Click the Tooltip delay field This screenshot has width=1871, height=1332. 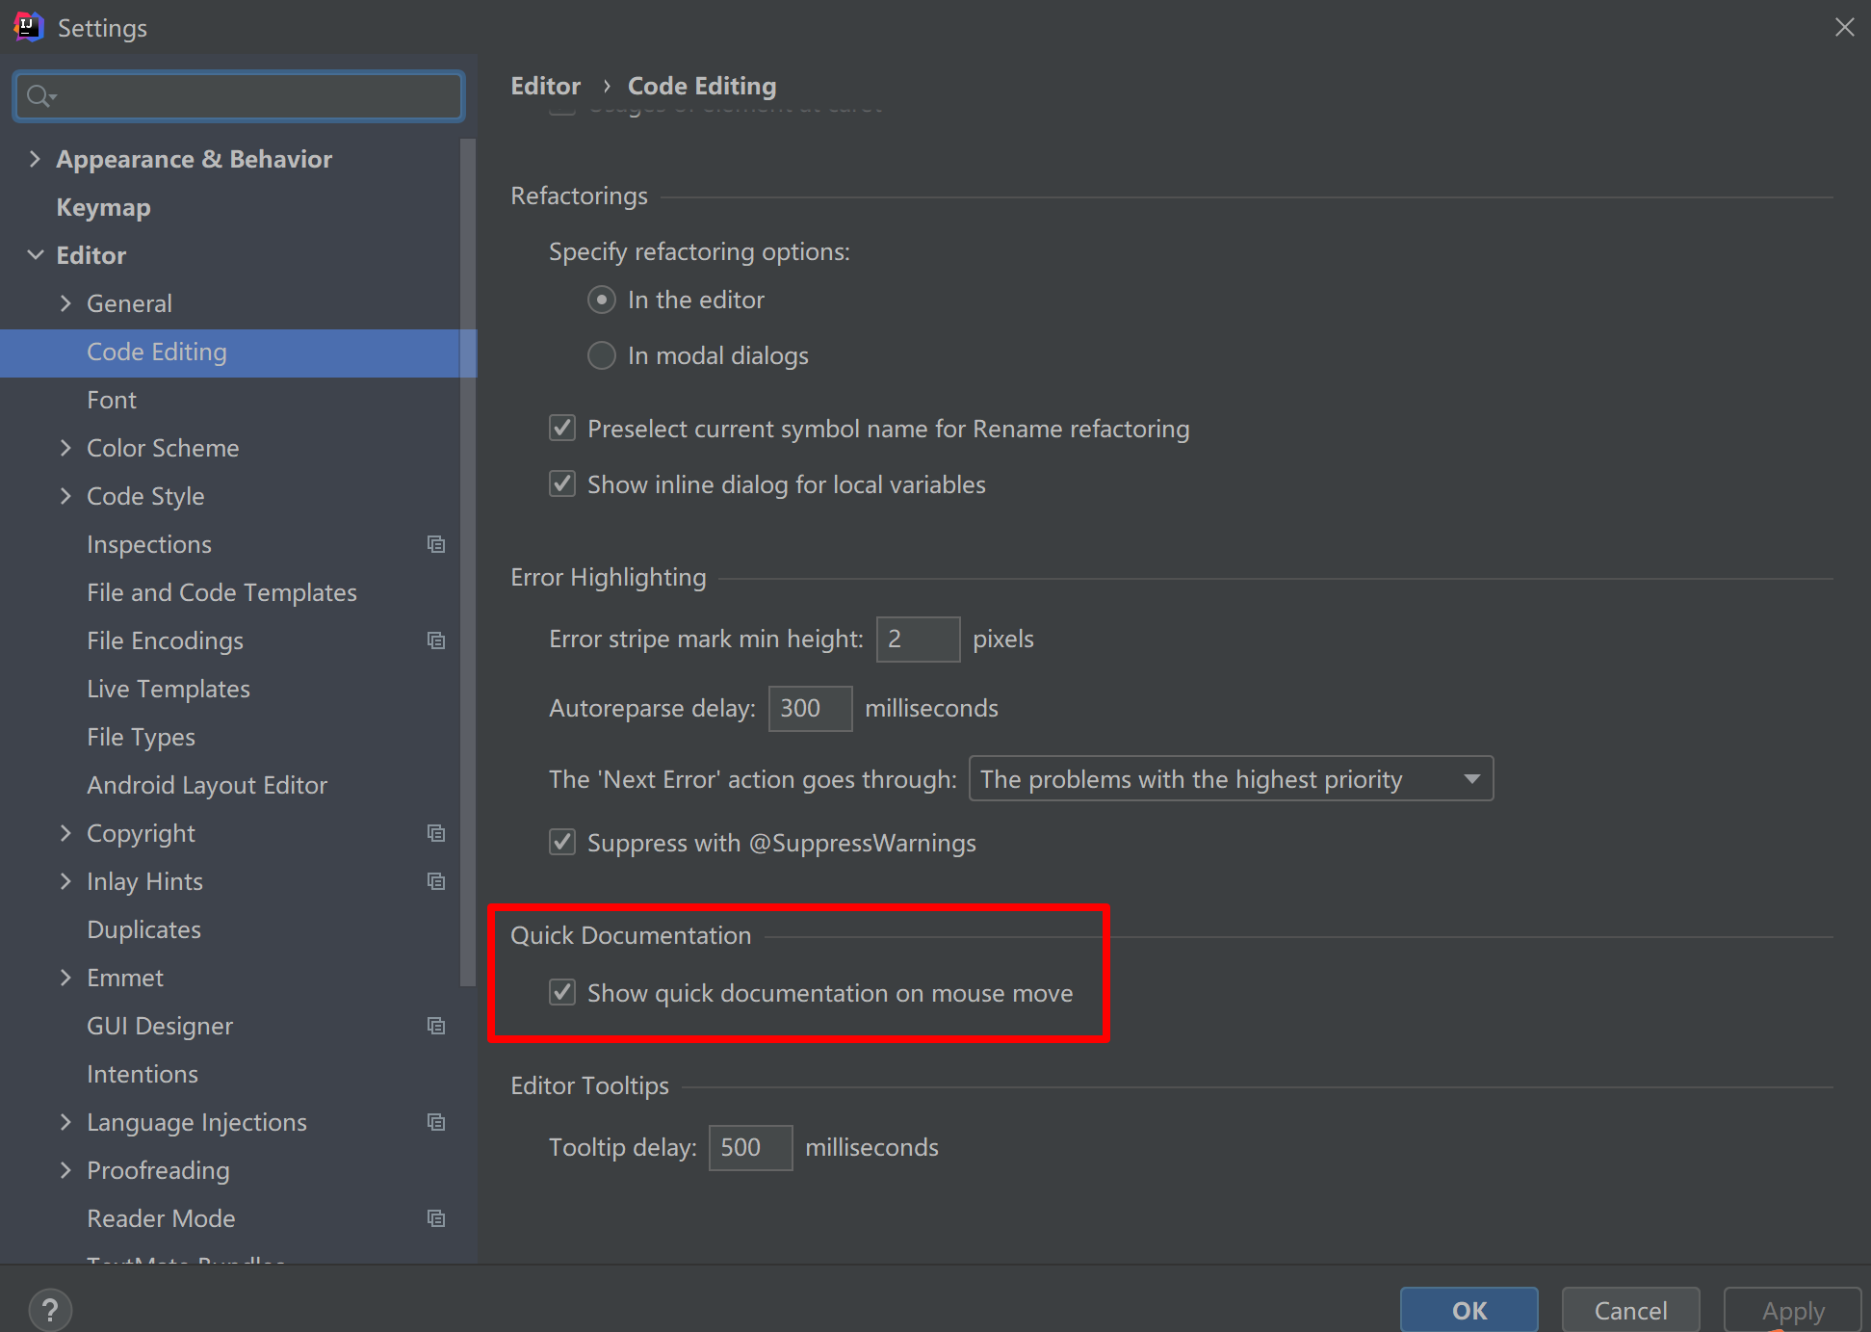click(x=750, y=1148)
